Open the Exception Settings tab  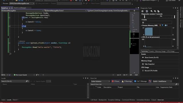coord(114,100)
